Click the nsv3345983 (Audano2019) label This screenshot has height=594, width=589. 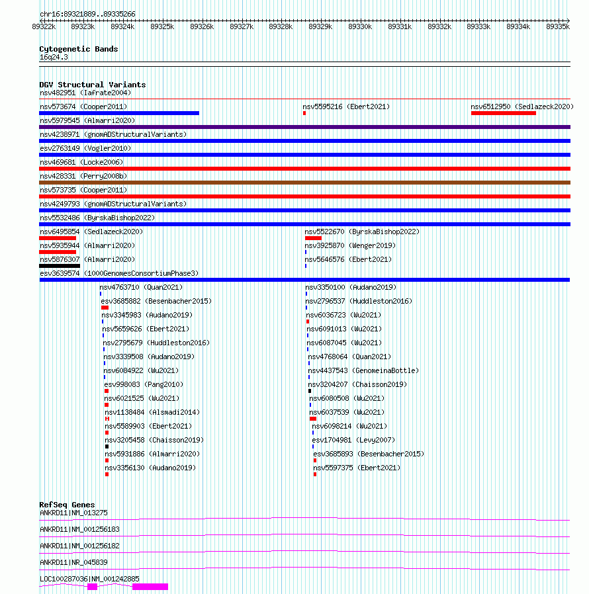point(147,315)
